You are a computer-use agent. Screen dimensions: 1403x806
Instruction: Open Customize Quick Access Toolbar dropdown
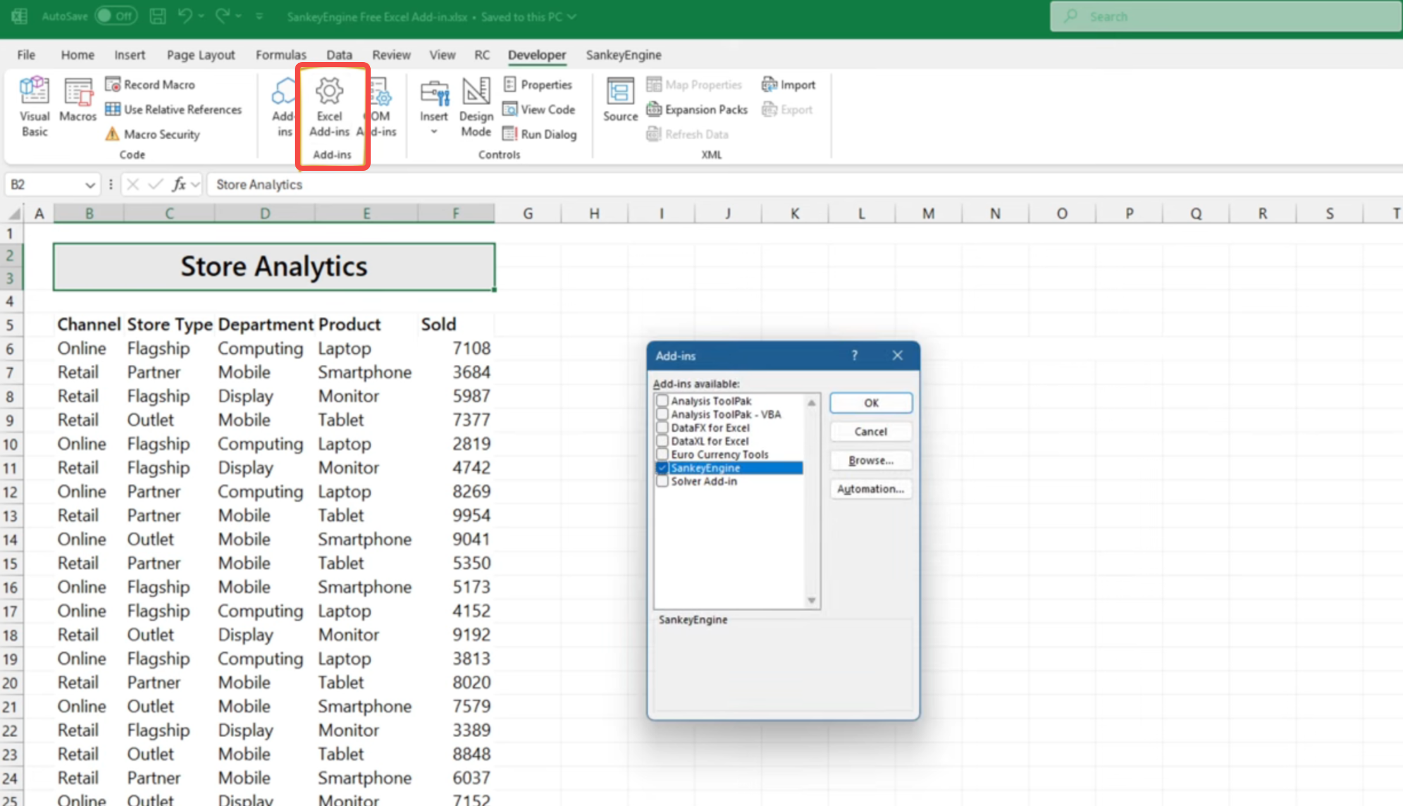tap(259, 16)
